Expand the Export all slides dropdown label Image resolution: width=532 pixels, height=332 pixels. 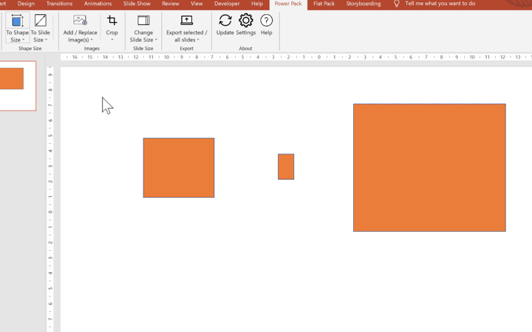(x=186, y=40)
